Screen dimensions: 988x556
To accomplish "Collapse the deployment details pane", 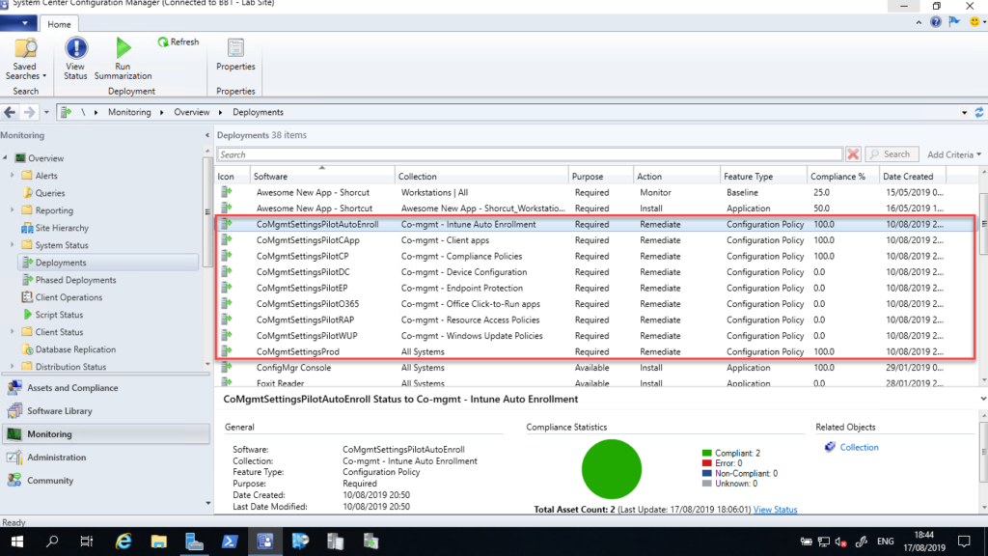I will click(982, 399).
